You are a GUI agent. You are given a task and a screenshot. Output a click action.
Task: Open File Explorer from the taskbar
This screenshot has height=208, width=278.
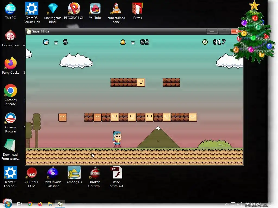point(50,204)
